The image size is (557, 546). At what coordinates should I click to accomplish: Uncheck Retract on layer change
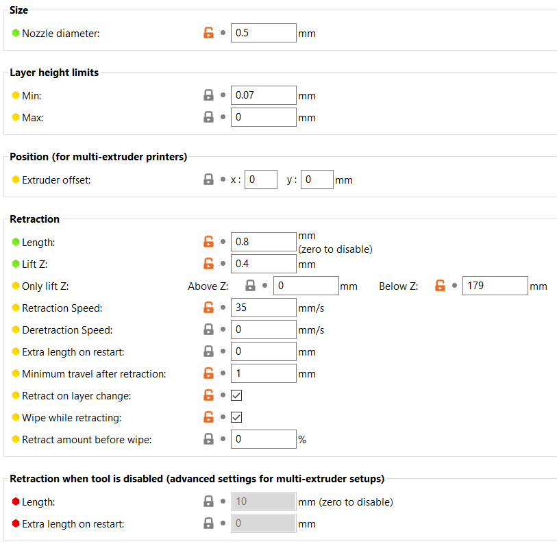236,395
